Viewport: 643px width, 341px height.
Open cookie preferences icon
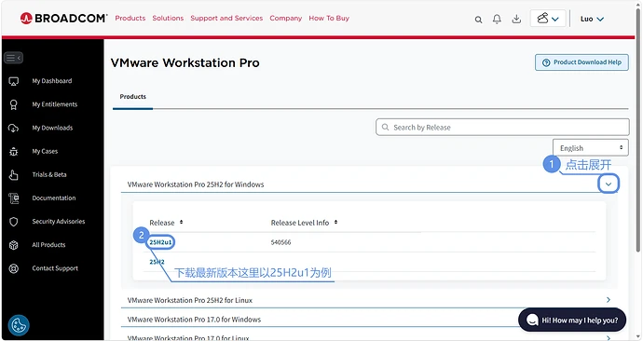click(x=19, y=325)
